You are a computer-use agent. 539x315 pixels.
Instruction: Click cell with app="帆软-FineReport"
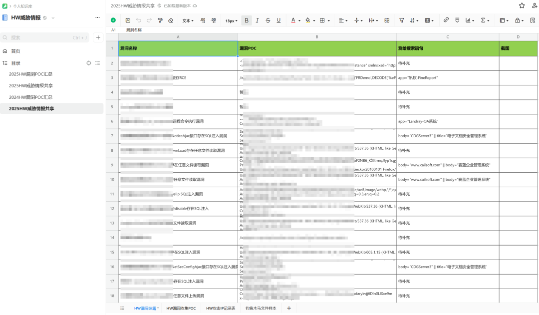448,78
